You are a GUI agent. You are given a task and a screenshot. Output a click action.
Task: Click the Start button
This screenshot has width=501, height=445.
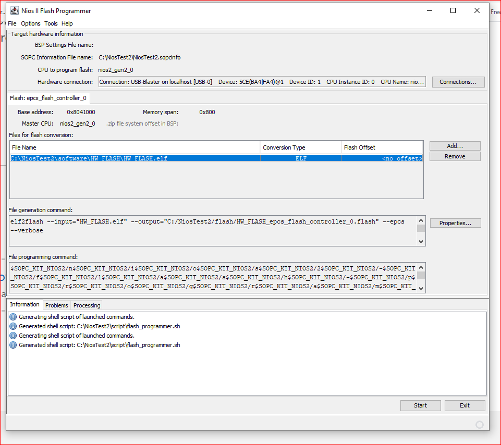click(x=421, y=405)
